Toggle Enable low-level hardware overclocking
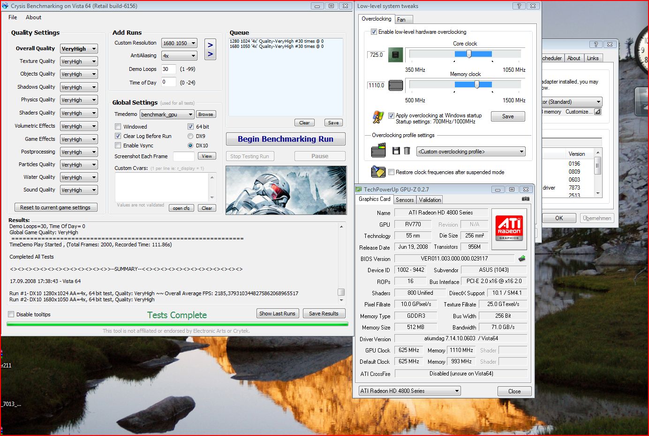Viewport: 649px width, 436px height. click(374, 32)
